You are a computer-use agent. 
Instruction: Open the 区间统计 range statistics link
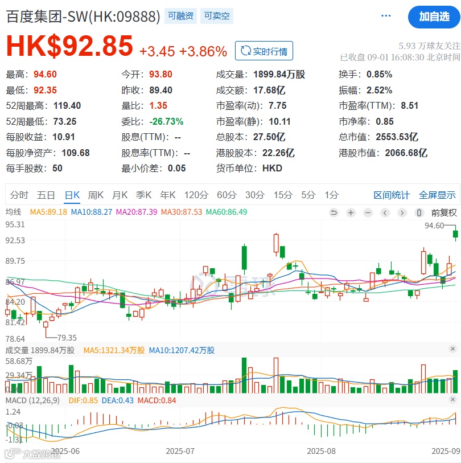click(392, 195)
